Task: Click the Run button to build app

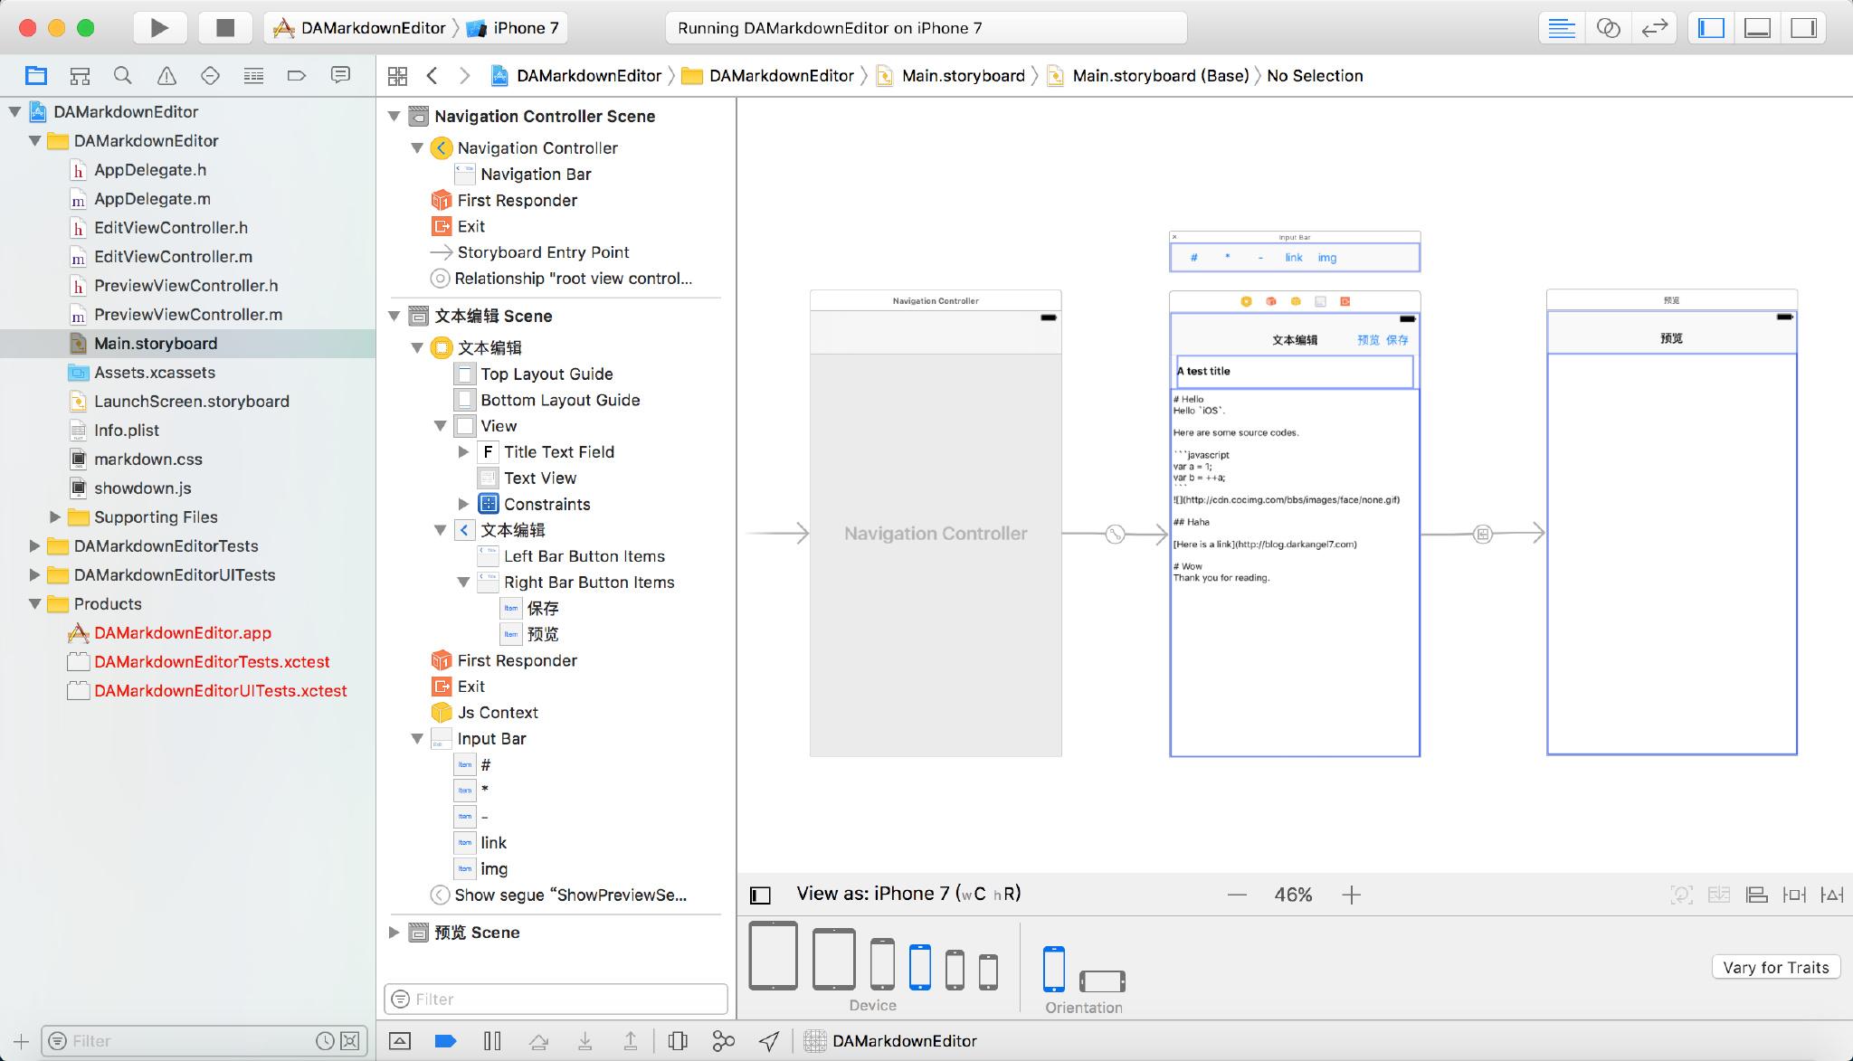Action: pos(159,27)
